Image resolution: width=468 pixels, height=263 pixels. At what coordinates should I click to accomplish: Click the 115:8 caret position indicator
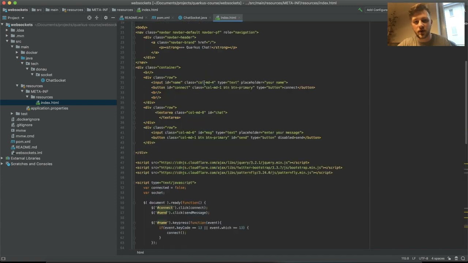[x=405, y=258]
